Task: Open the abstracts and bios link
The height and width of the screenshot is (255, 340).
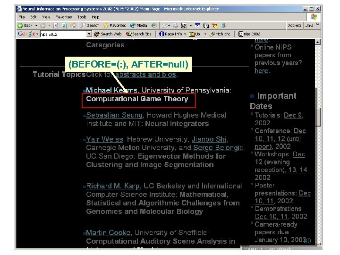Action: (x=145, y=75)
